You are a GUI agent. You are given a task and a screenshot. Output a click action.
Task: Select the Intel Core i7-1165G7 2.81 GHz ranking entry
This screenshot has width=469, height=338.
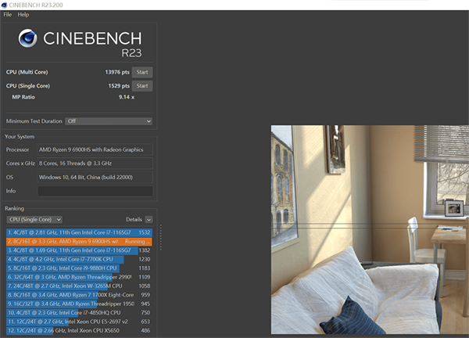point(78,232)
